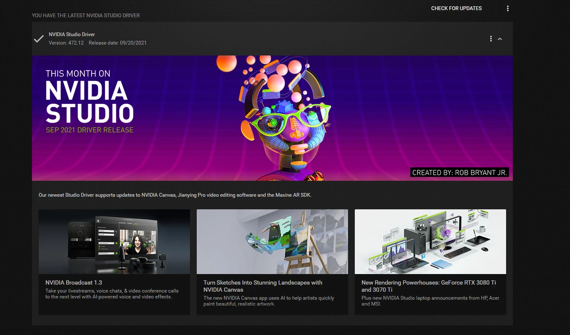Open the top-right three-dot options menu
The width and height of the screenshot is (570, 335).
508,8
